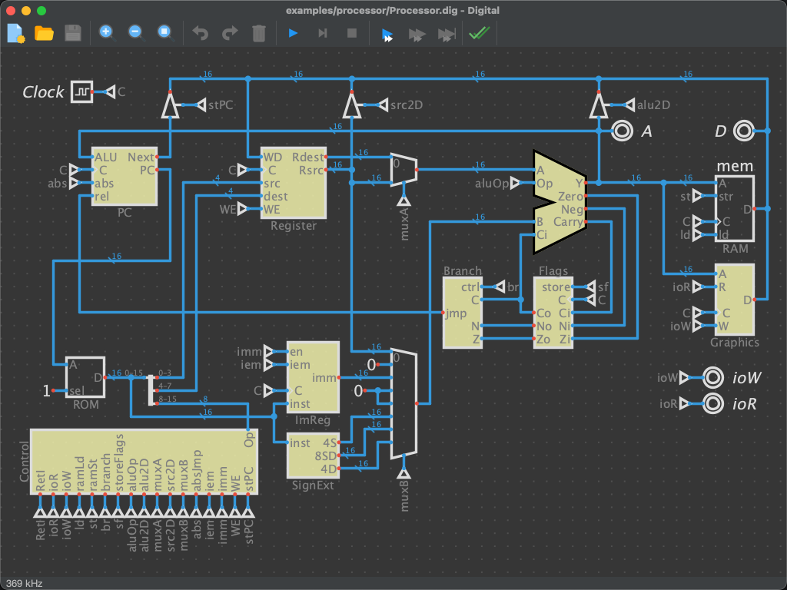Click the output probe D

(744, 131)
